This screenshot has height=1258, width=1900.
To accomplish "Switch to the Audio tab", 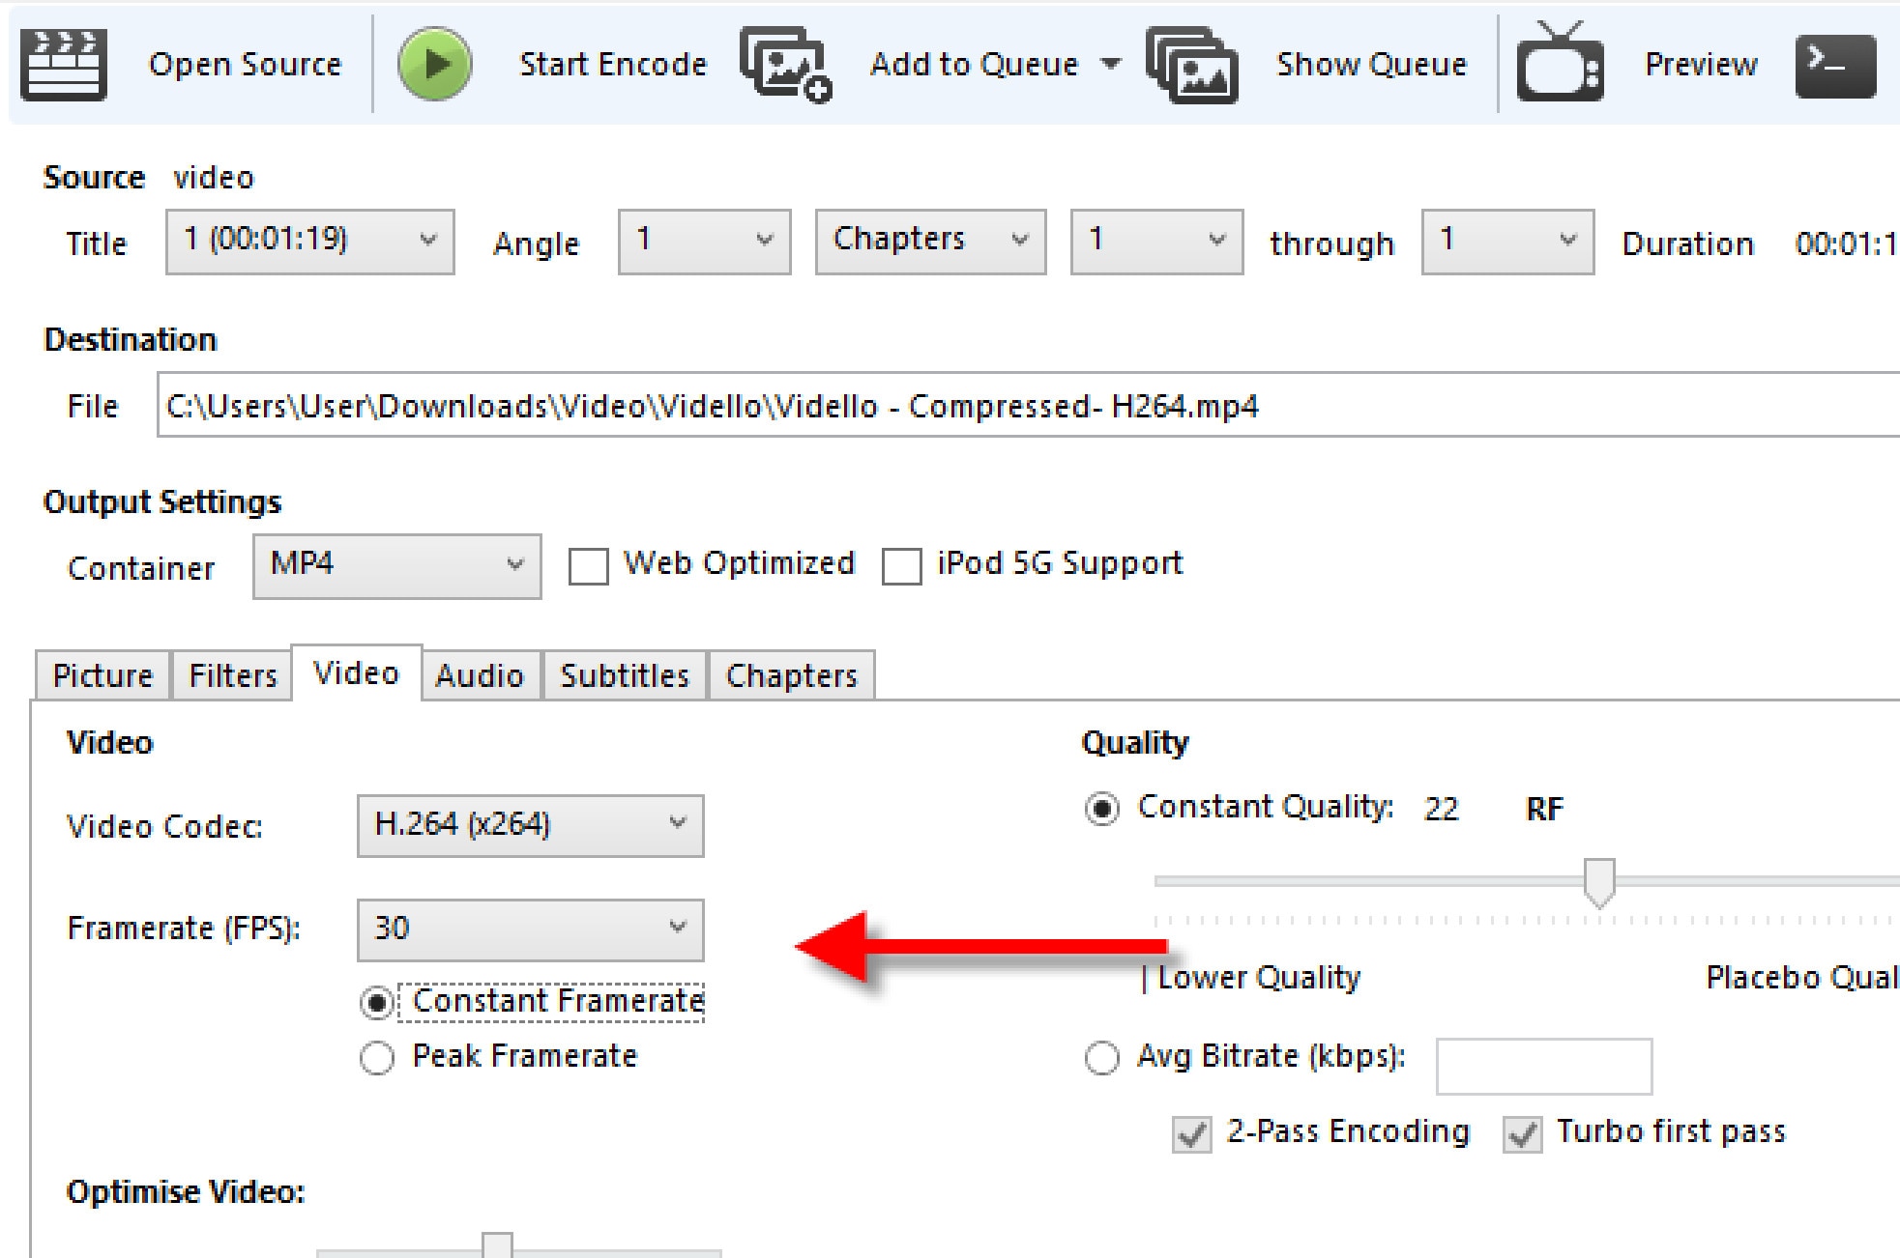I will (x=480, y=675).
